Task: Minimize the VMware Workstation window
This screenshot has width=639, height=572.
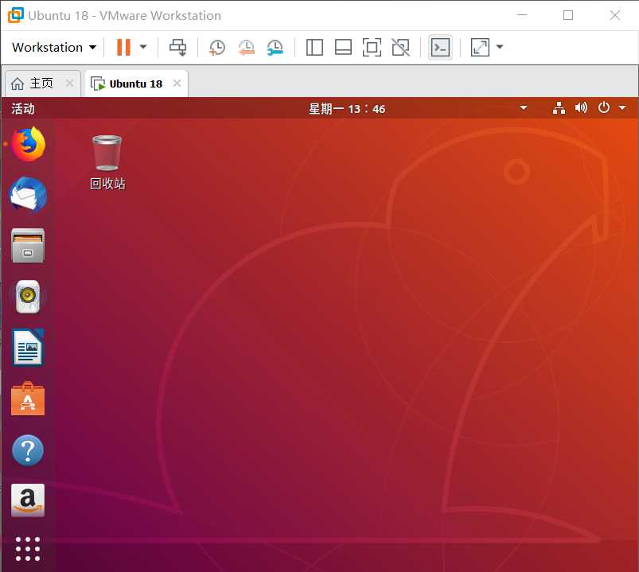Action: tap(522, 15)
